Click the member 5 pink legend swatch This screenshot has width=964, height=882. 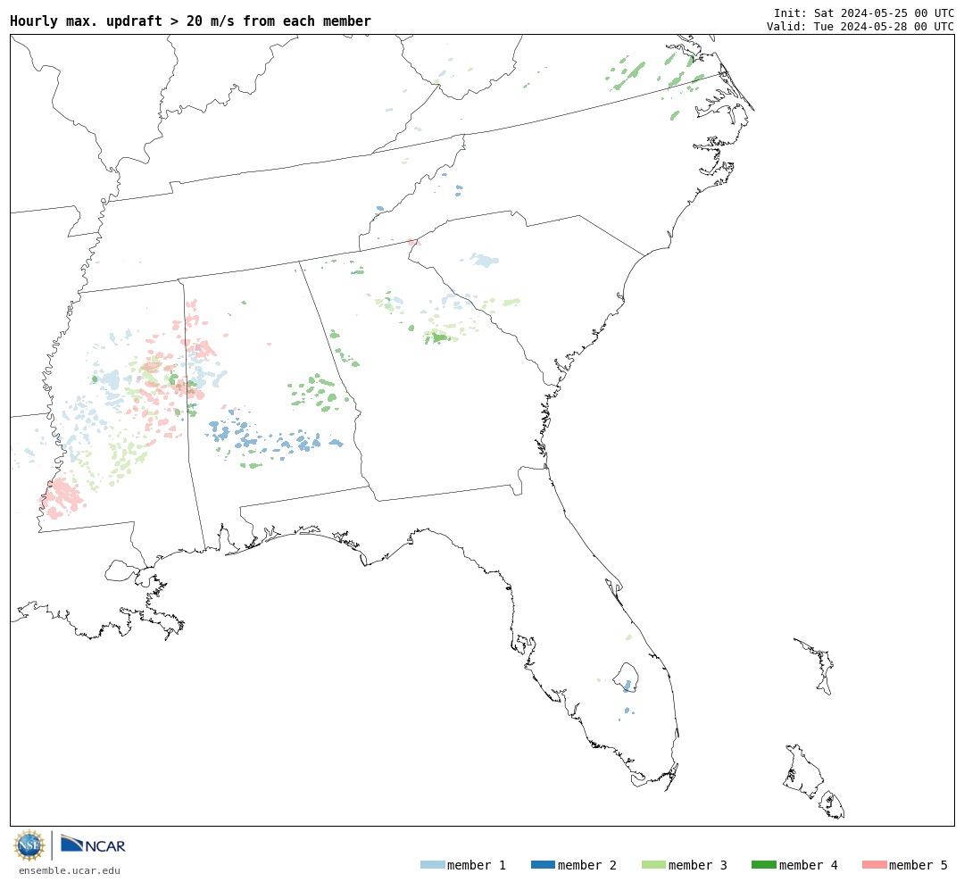[874, 864]
